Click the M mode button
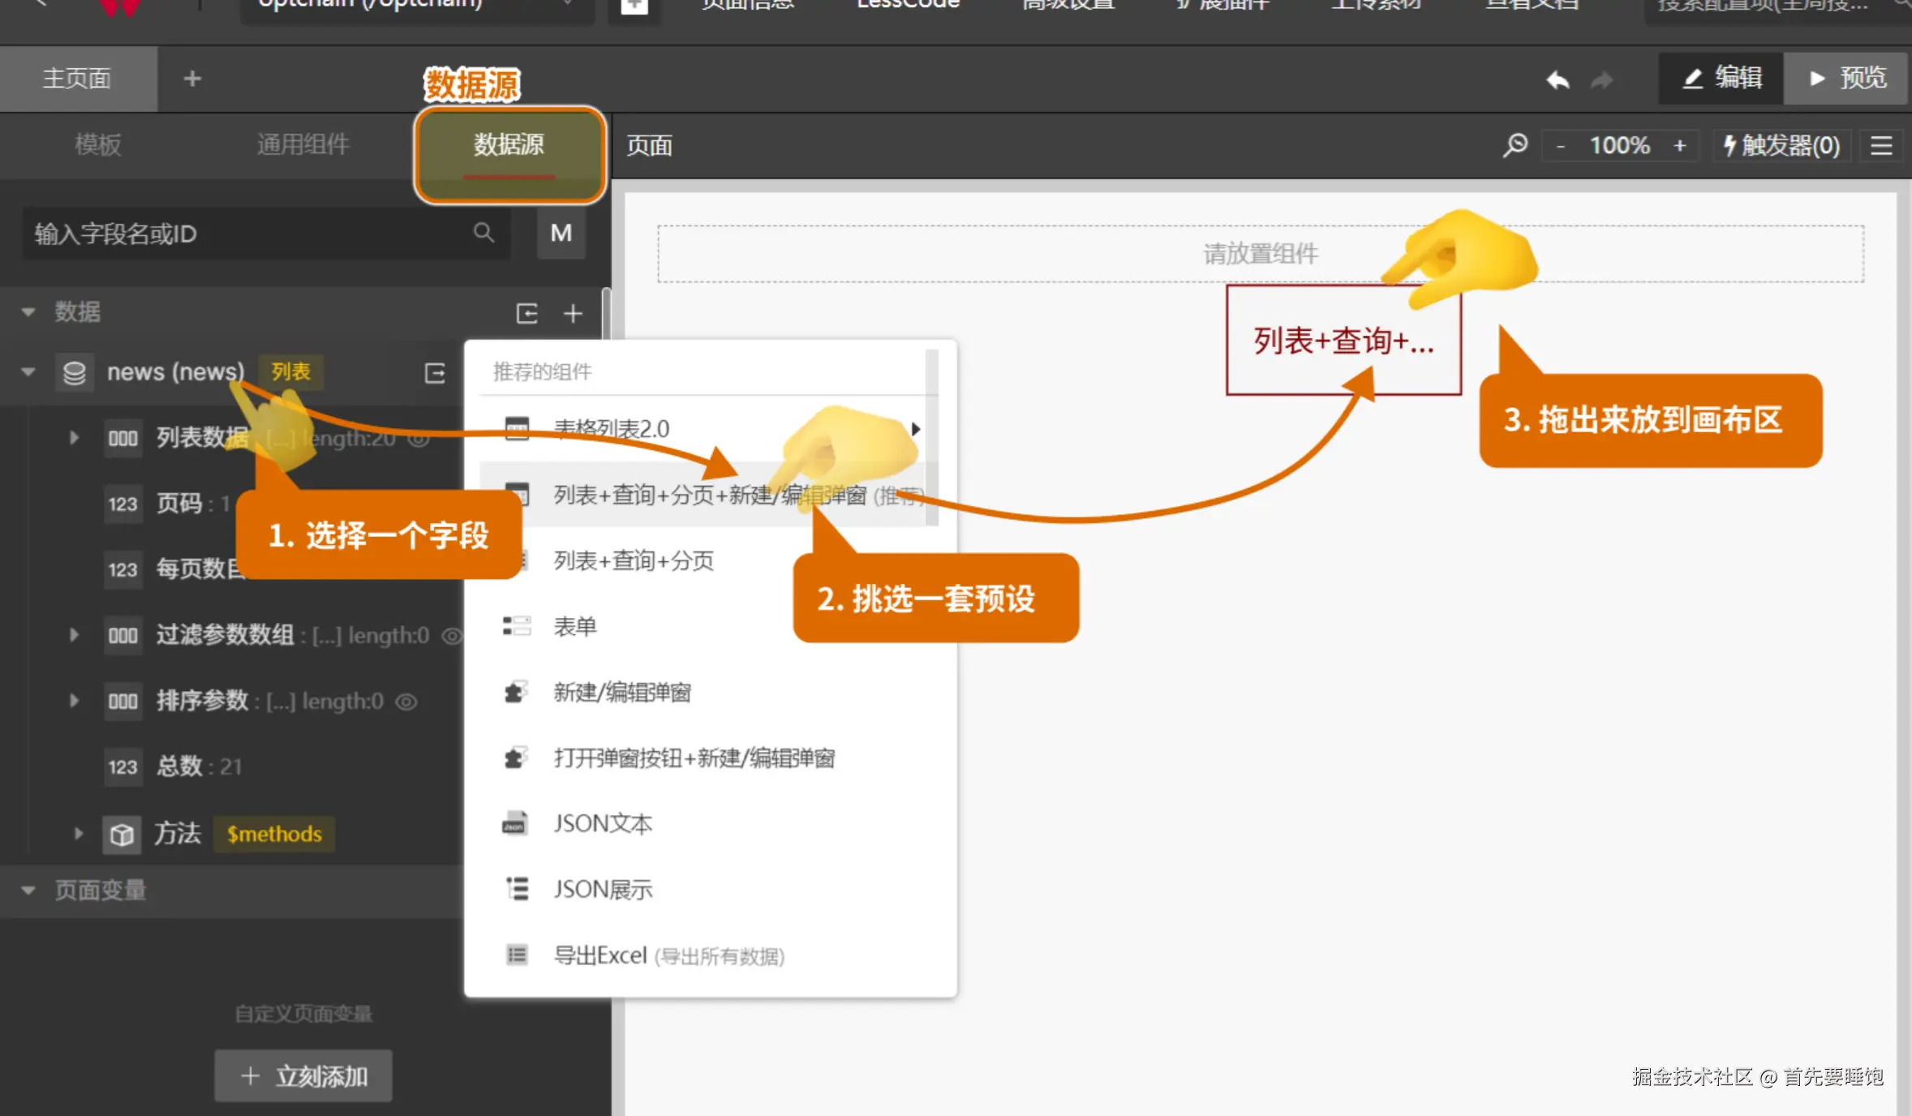Image resolution: width=1912 pixels, height=1116 pixels. coord(561,234)
